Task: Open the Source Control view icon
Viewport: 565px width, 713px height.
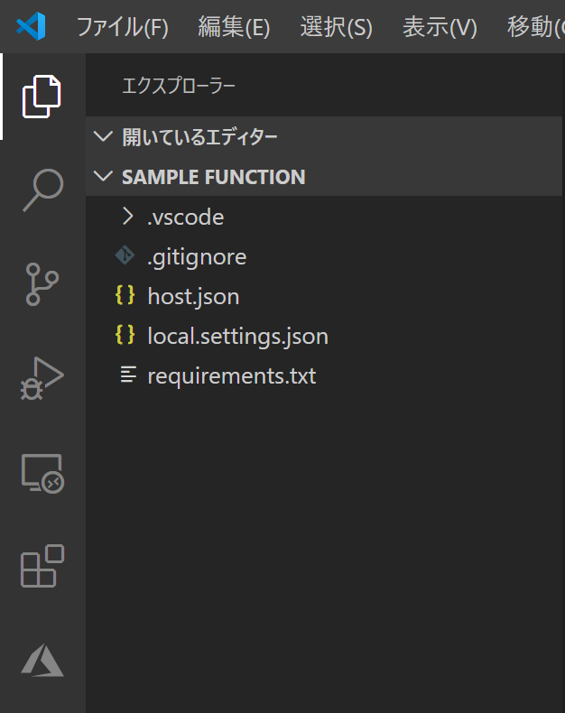Action: pyautogui.click(x=42, y=283)
